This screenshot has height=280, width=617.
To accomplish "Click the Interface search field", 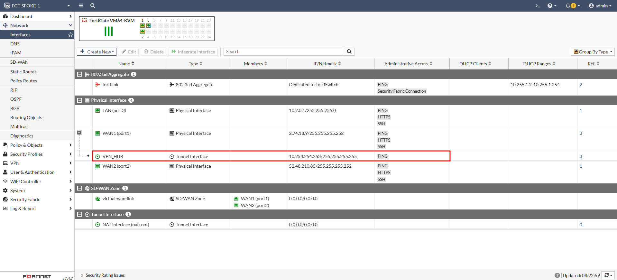I will coord(284,51).
